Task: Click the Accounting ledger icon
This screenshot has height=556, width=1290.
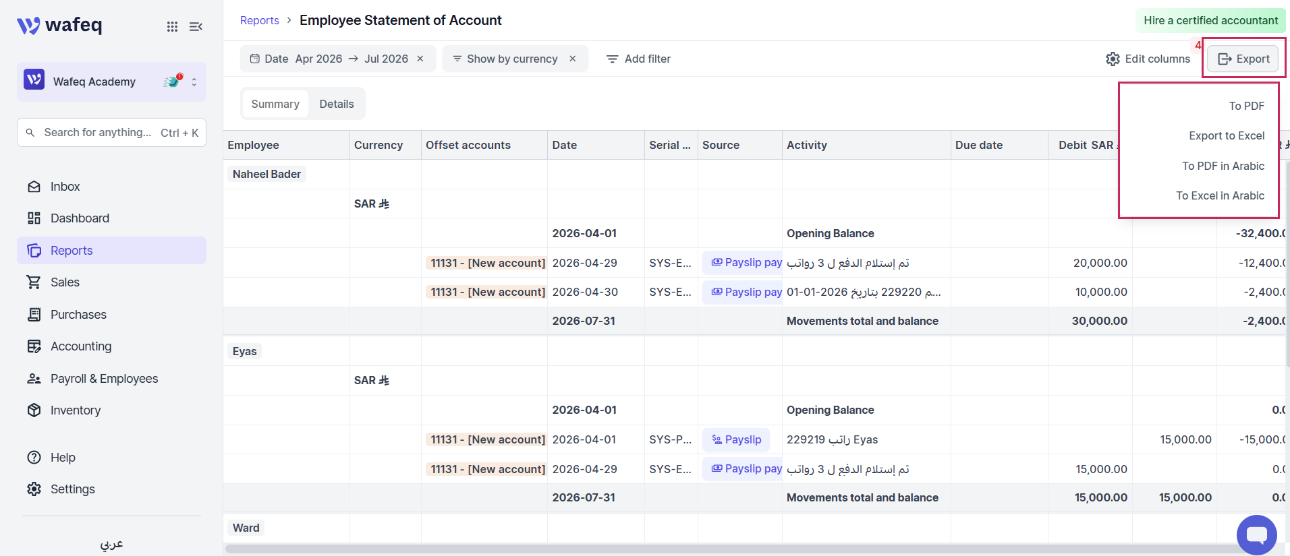Action: pos(34,346)
